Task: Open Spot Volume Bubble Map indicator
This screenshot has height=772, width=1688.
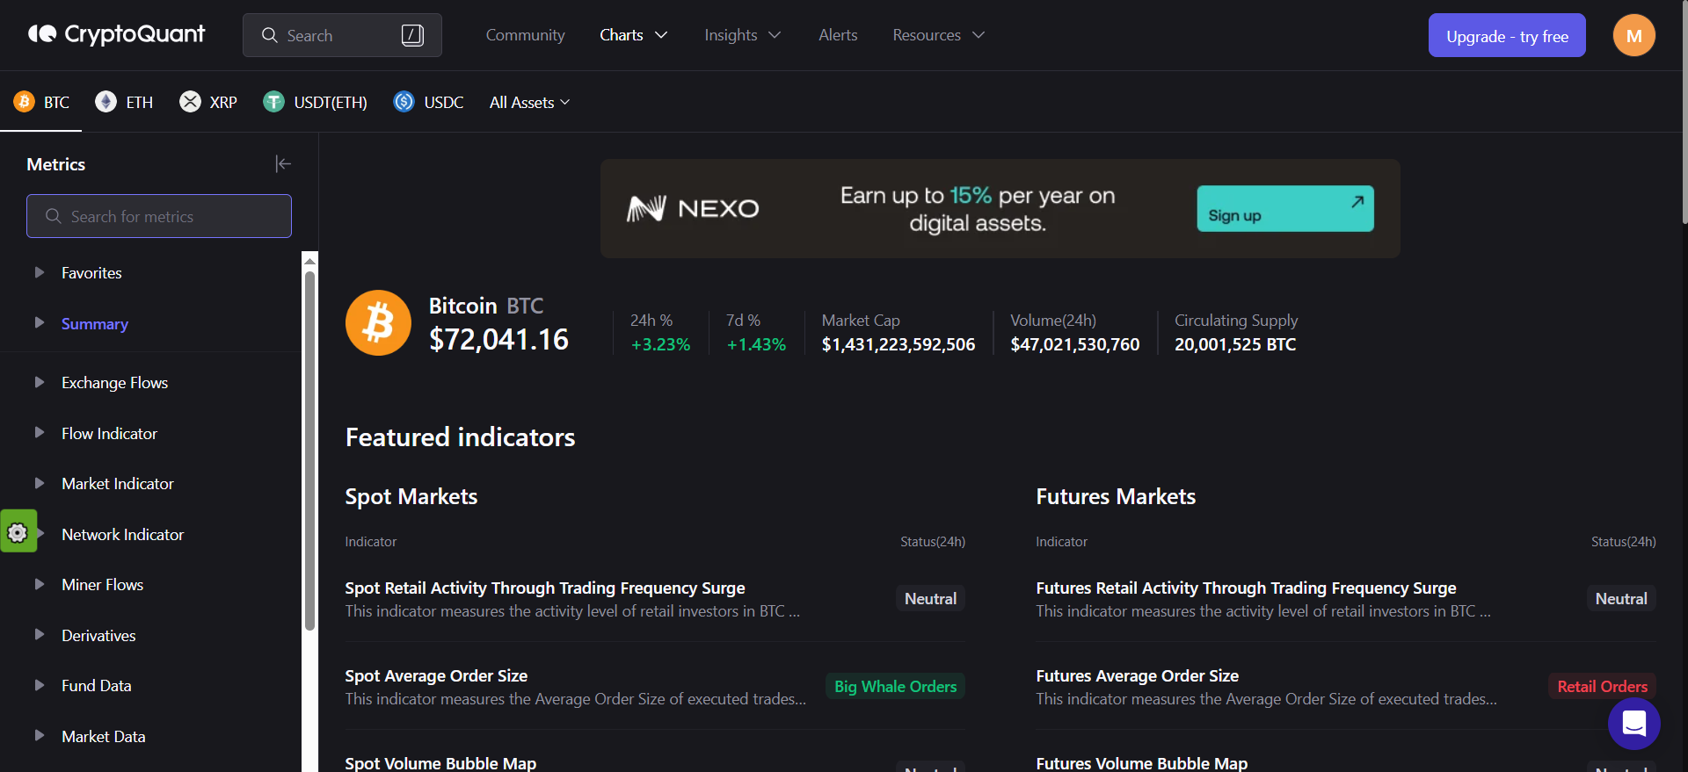Action: pyautogui.click(x=440, y=762)
